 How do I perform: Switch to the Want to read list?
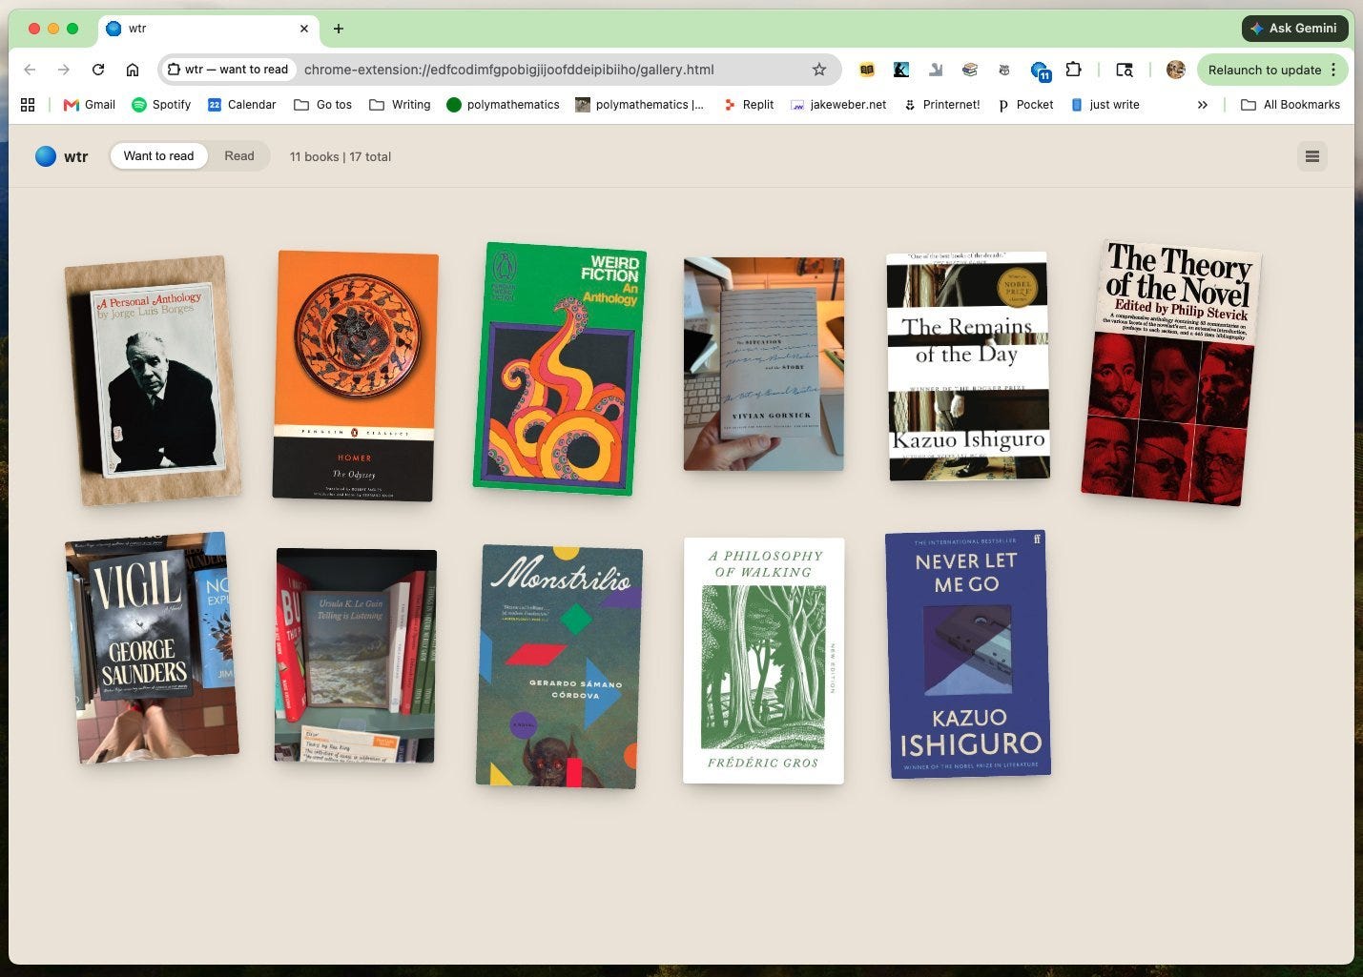(158, 156)
